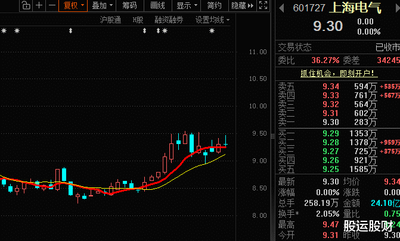Click the asterisk event marker below 设置均线
The image size is (400, 241).
[x=212, y=31]
